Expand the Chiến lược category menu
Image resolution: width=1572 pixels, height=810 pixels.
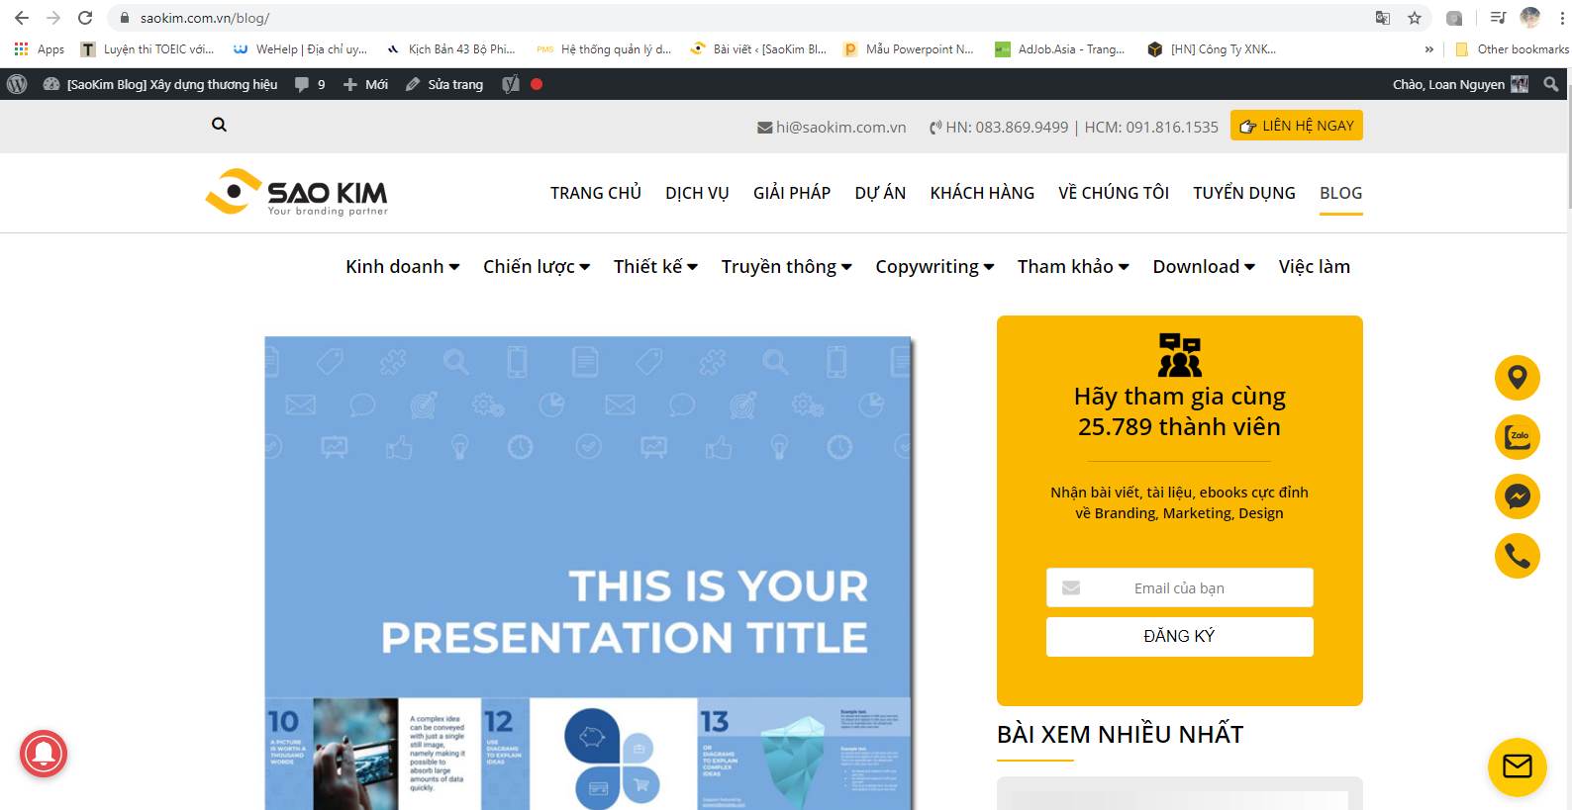pos(536,267)
